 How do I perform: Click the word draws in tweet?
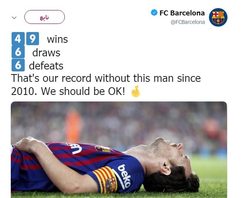tap(46, 53)
